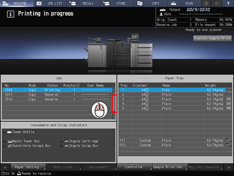The height and width of the screenshot is (176, 234).
Task: Select job 1018 row
Action: tap(57, 99)
